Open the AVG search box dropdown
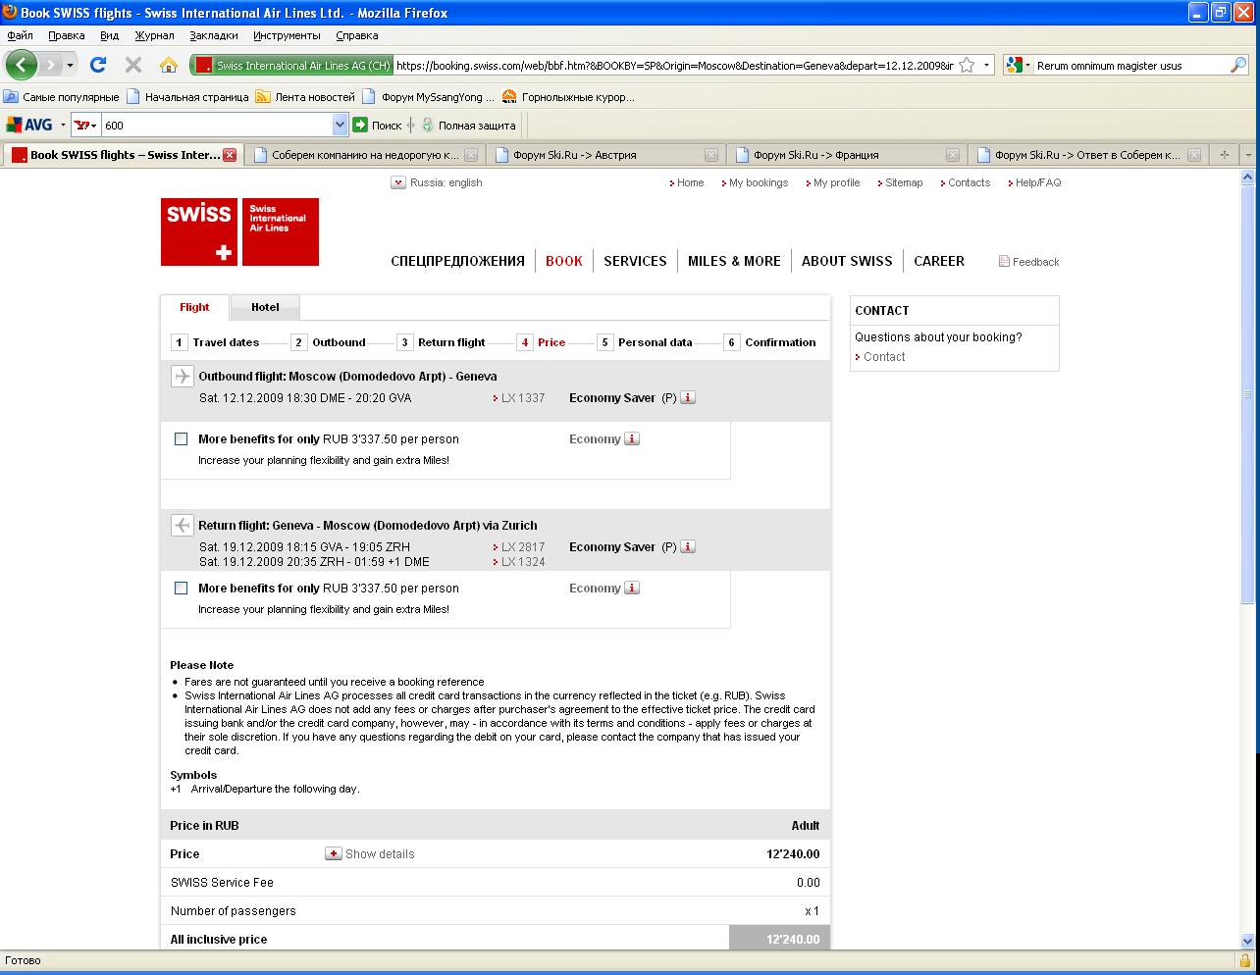The height and width of the screenshot is (975, 1260). click(341, 125)
